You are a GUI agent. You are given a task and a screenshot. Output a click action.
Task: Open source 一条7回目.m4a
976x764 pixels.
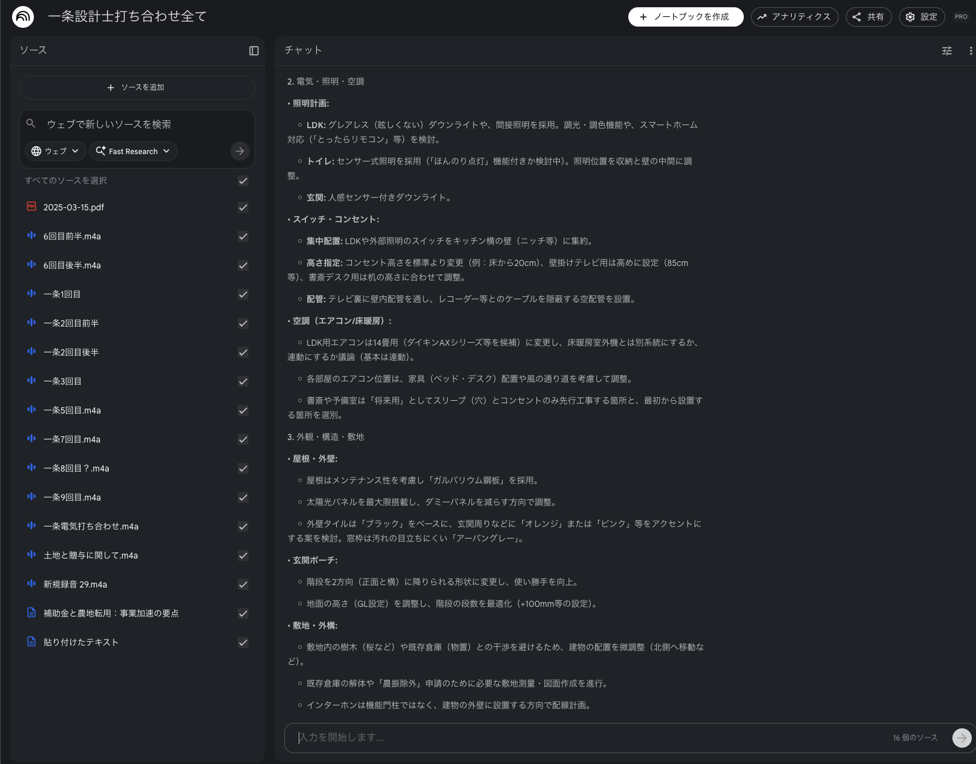coord(72,439)
